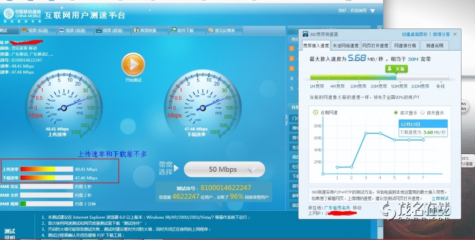Click the 360 speed tester logo icon
This screenshot has height=240, width=475.
[306, 34]
